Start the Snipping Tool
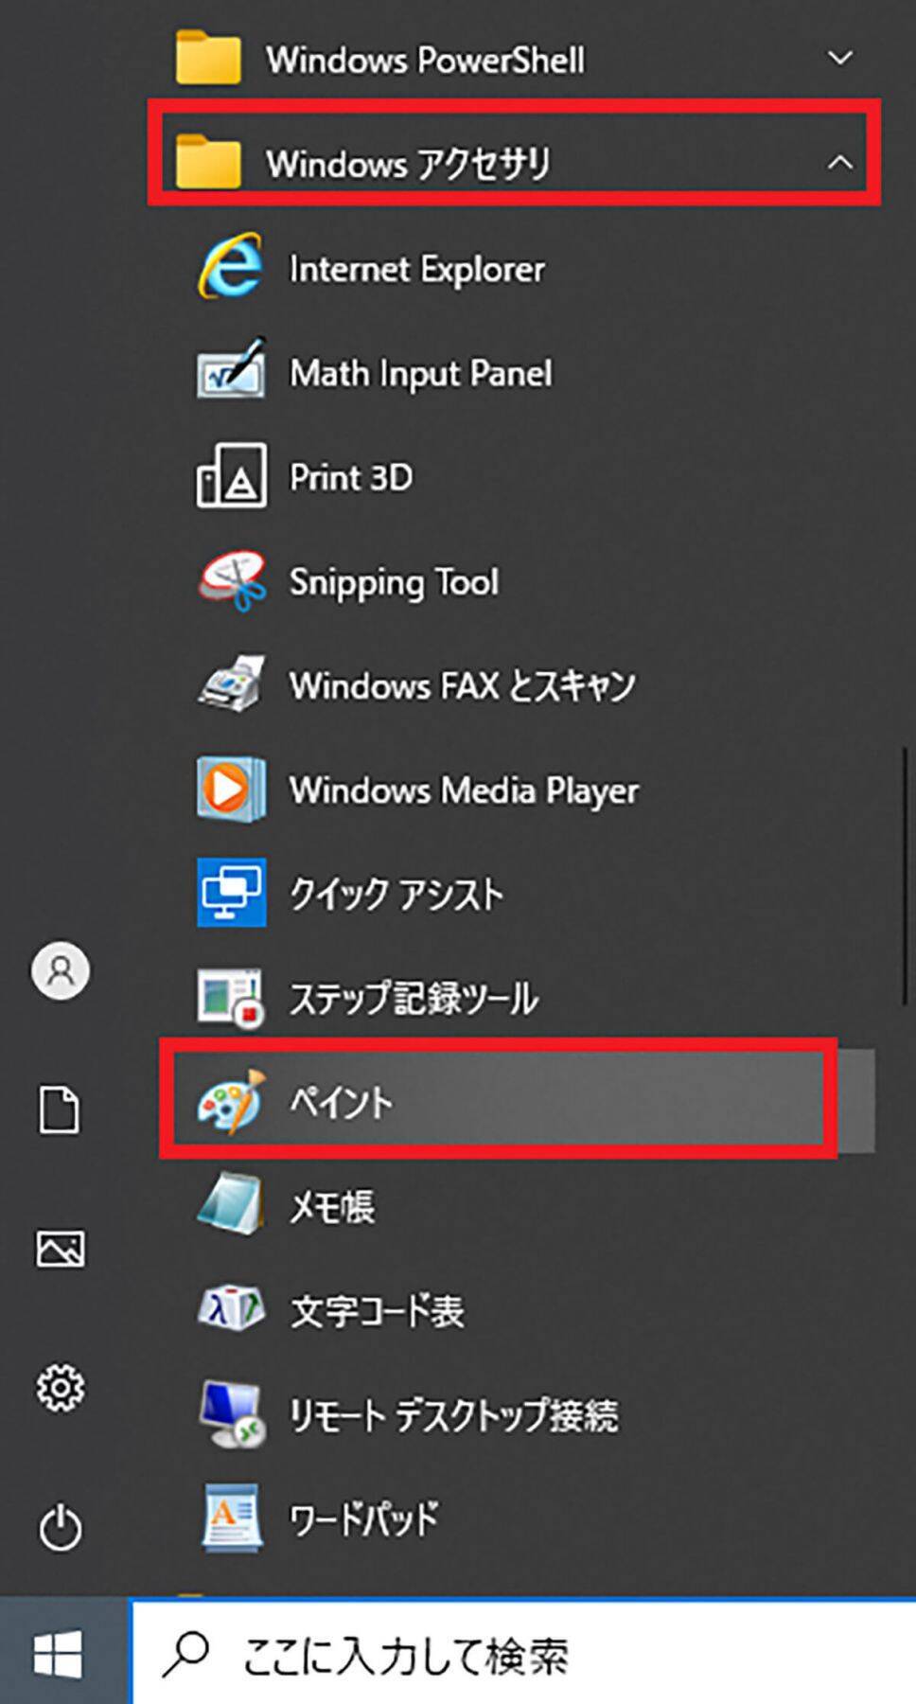This screenshot has width=916, height=1704. pos(393,581)
